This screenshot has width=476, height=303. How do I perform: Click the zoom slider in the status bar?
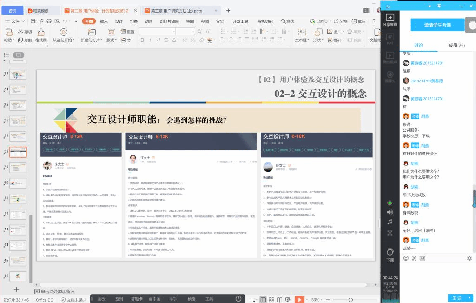[x=350, y=299]
